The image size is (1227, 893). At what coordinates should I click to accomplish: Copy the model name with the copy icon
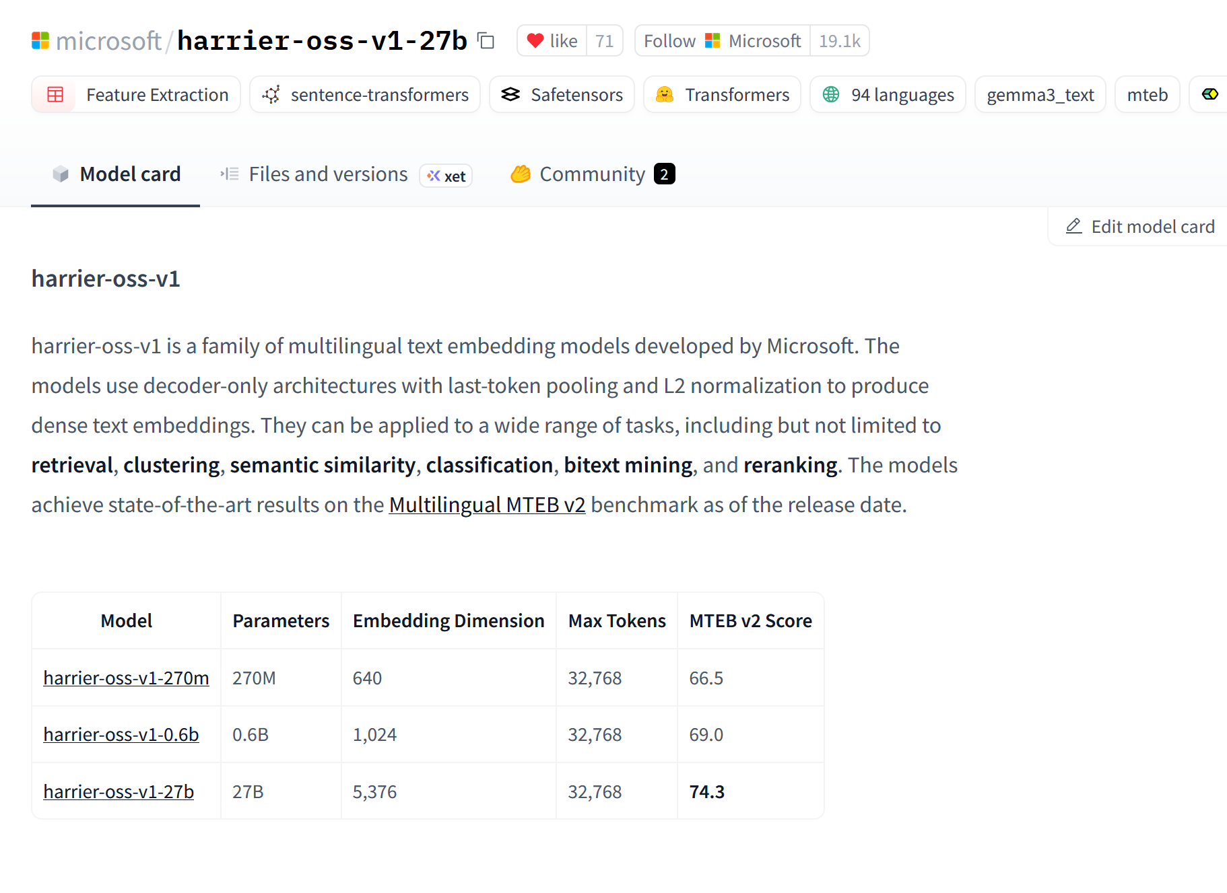[486, 41]
